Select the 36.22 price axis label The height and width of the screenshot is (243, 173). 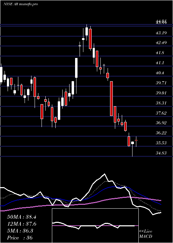point(161,133)
